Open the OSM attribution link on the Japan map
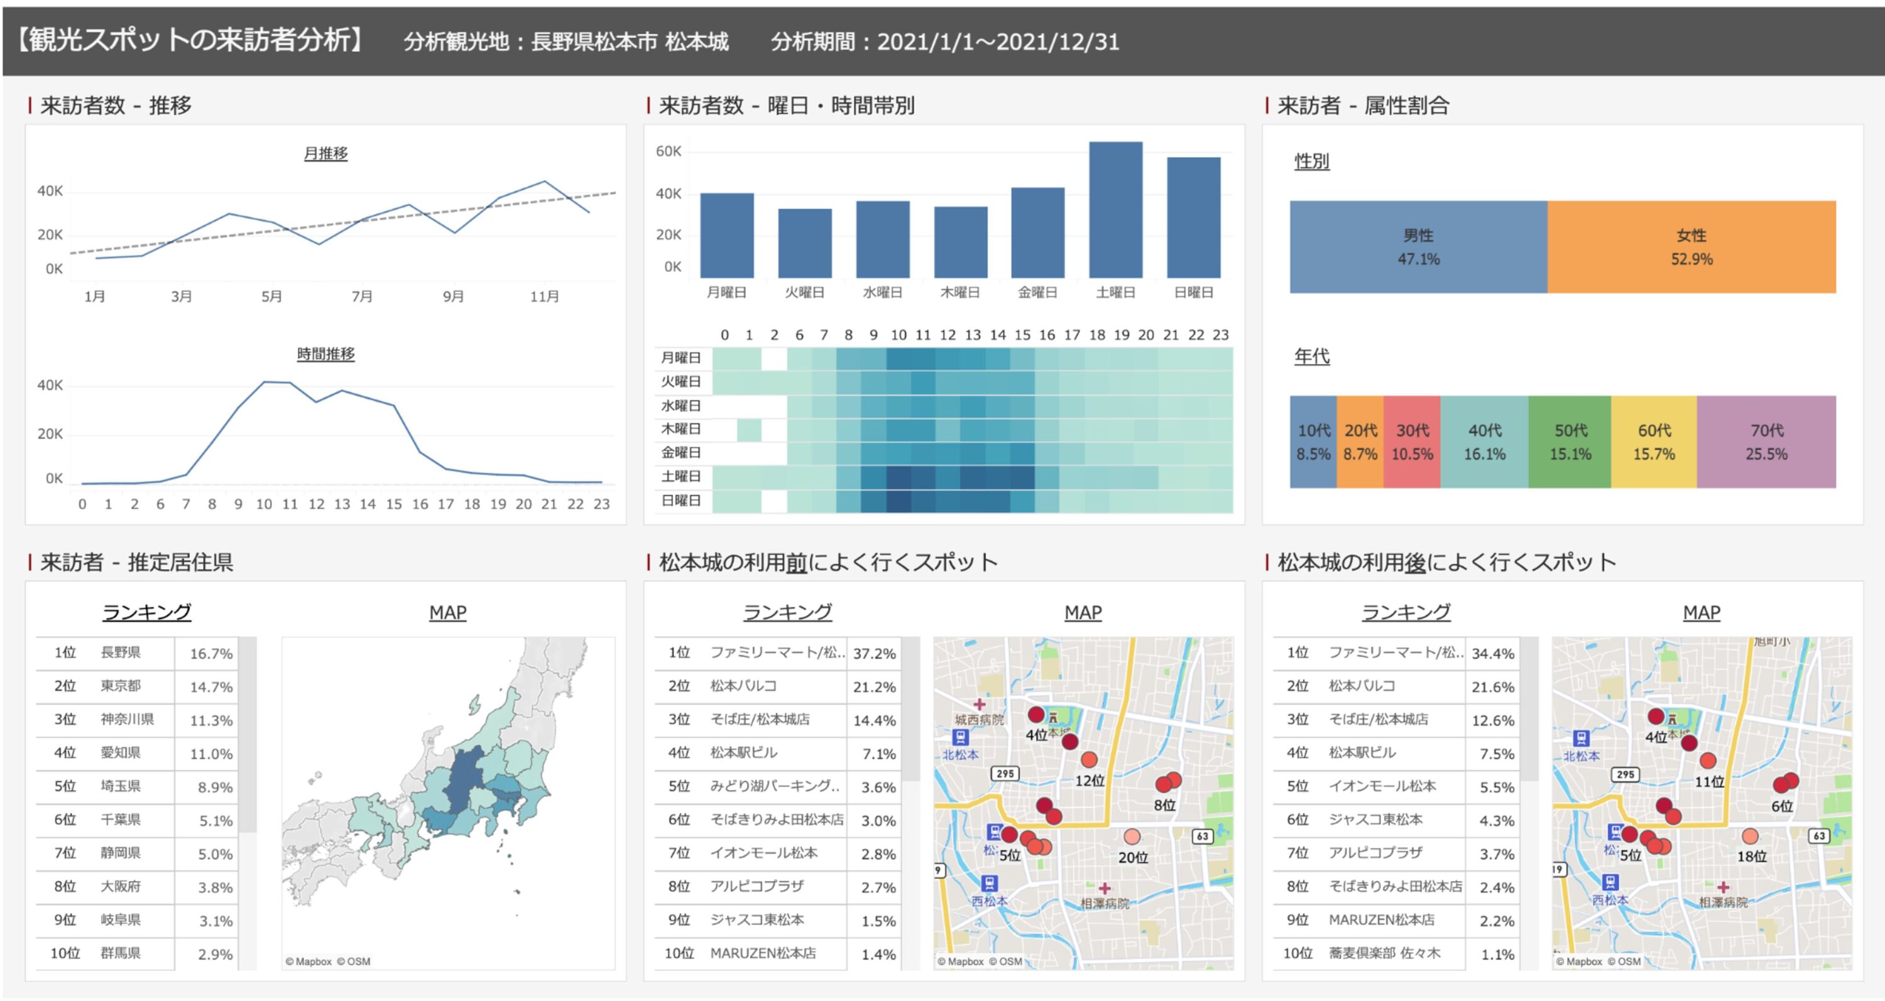Viewport: 1885px width, 1001px height. tap(353, 961)
